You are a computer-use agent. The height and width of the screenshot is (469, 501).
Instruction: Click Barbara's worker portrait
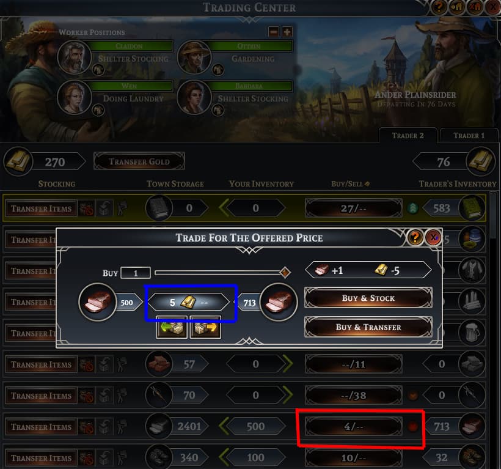pyautogui.click(x=194, y=97)
